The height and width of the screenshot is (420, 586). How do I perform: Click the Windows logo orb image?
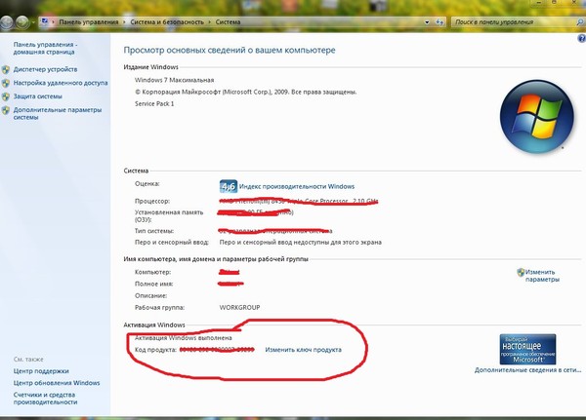click(537, 116)
